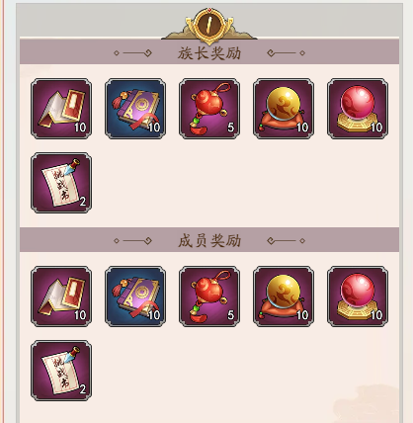Click the left ornament beside 成员奖励 title
This screenshot has height=423, width=413.
(x=132, y=241)
